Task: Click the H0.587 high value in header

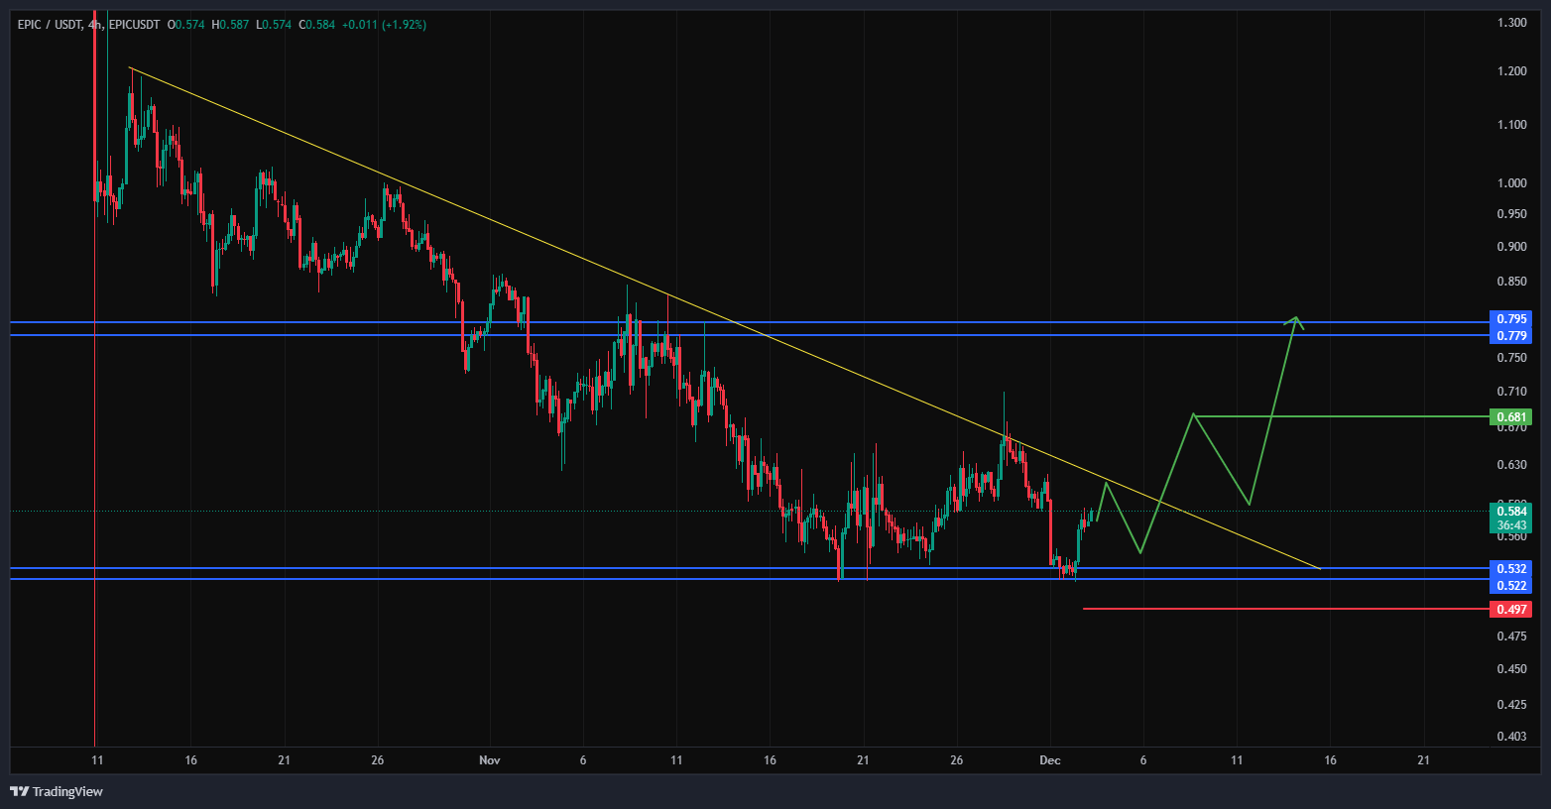Action: (230, 24)
